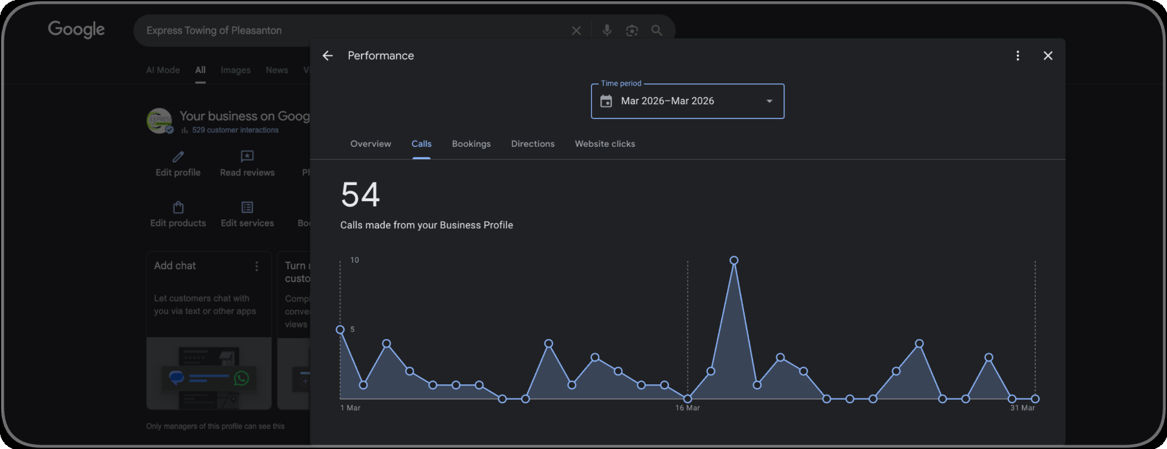Go back with the Performance arrow icon
Screen dimensions: 1167x449
(328, 56)
